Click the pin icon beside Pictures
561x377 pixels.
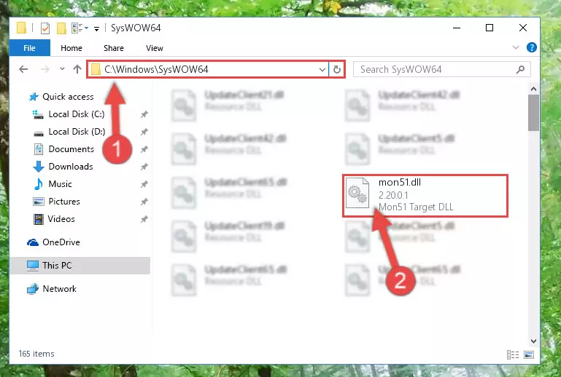[x=144, y=202]
